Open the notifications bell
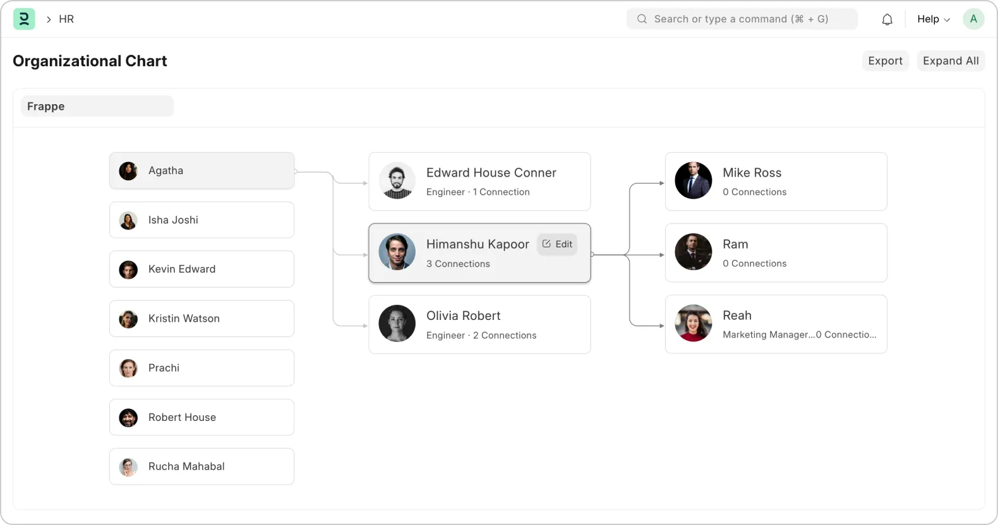This screenshot has width=998, height=525. click(887, 20)
